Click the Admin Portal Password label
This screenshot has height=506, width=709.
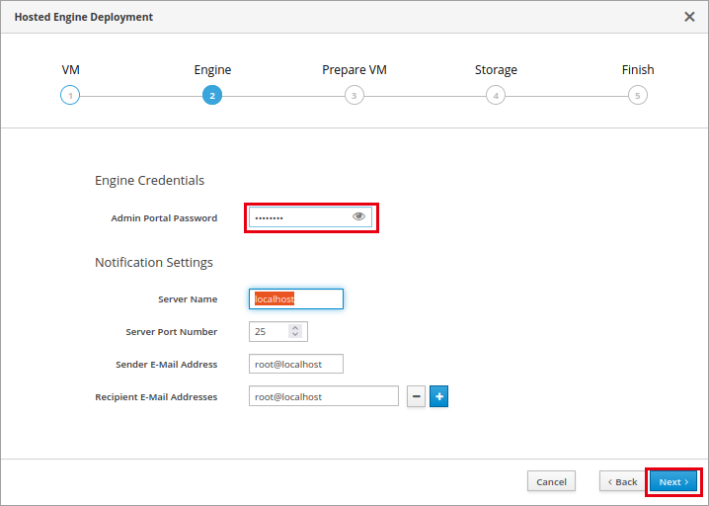click(x=164, y=218)
